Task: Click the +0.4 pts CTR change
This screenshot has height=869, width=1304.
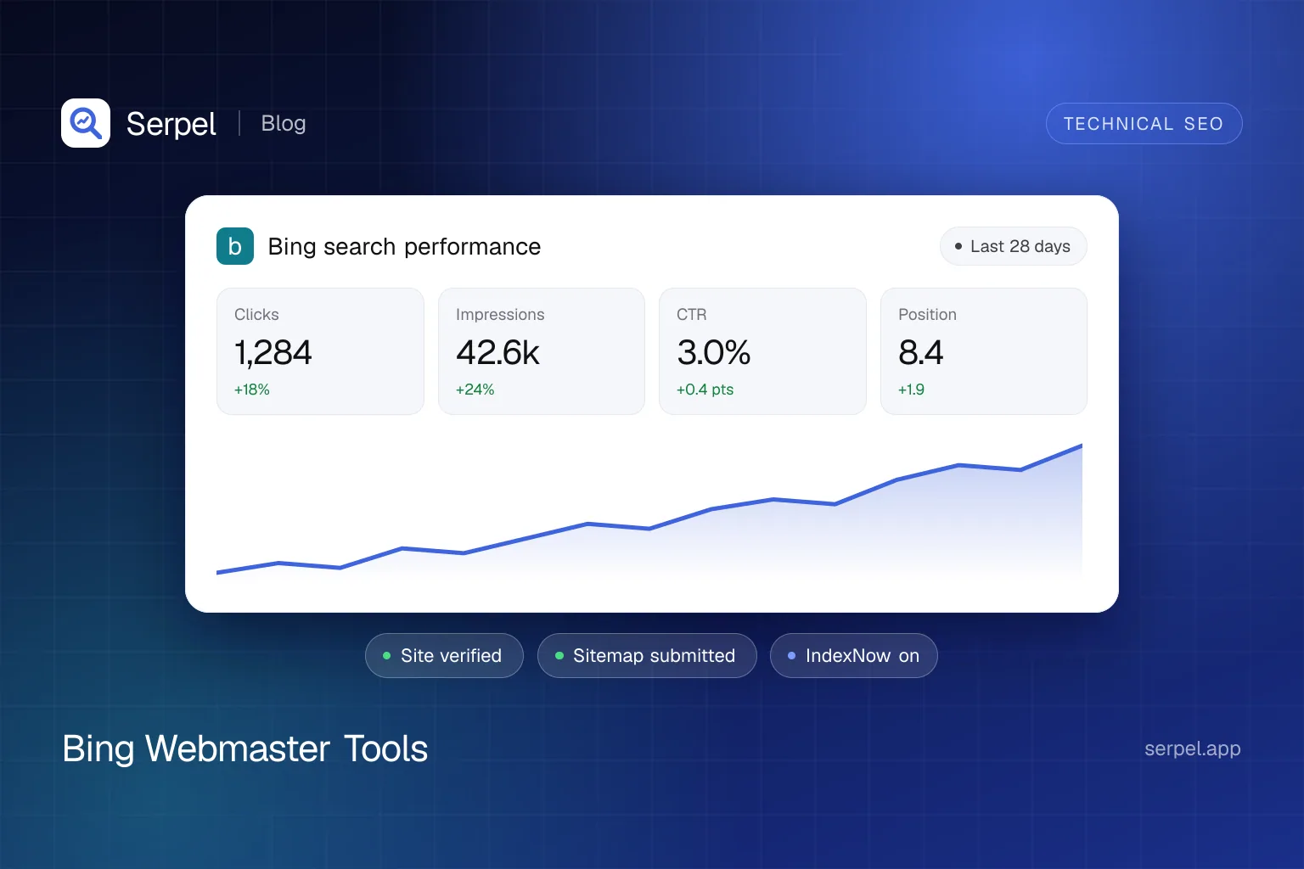Action: (705, 390)
